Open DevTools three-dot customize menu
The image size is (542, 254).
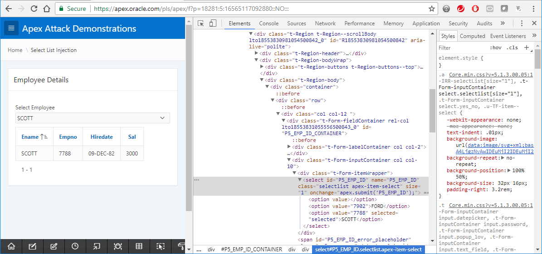tap(522, 24)
